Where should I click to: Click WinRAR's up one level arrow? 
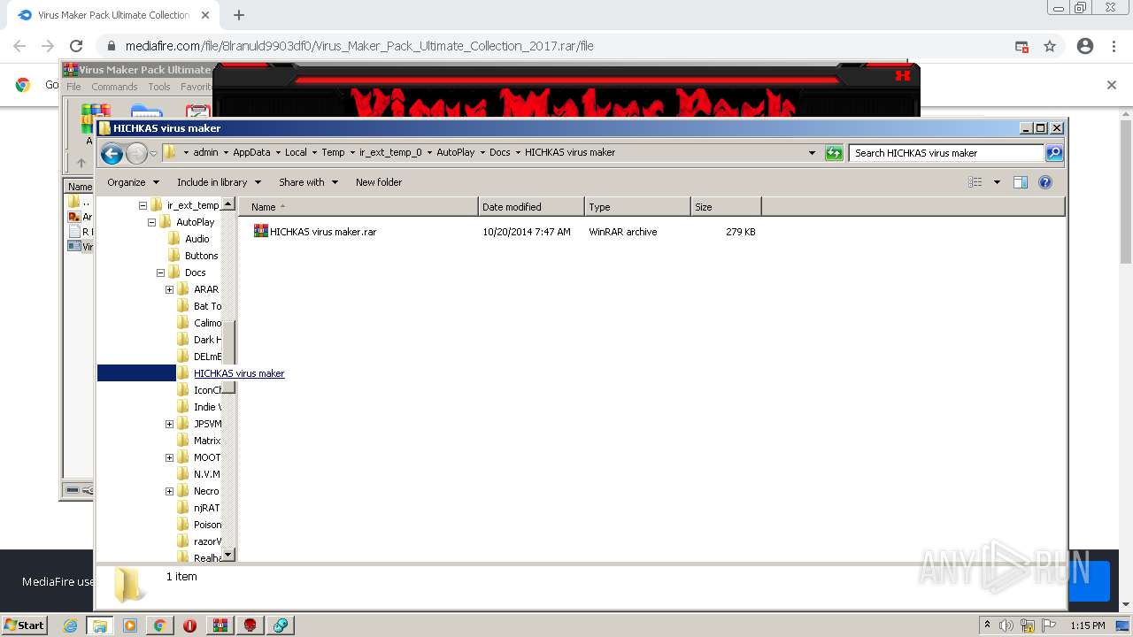(81, 163)
